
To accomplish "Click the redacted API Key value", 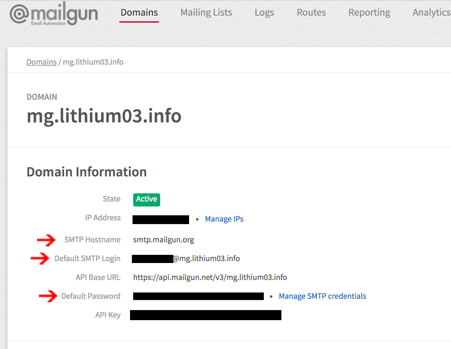I will [205, 315].
